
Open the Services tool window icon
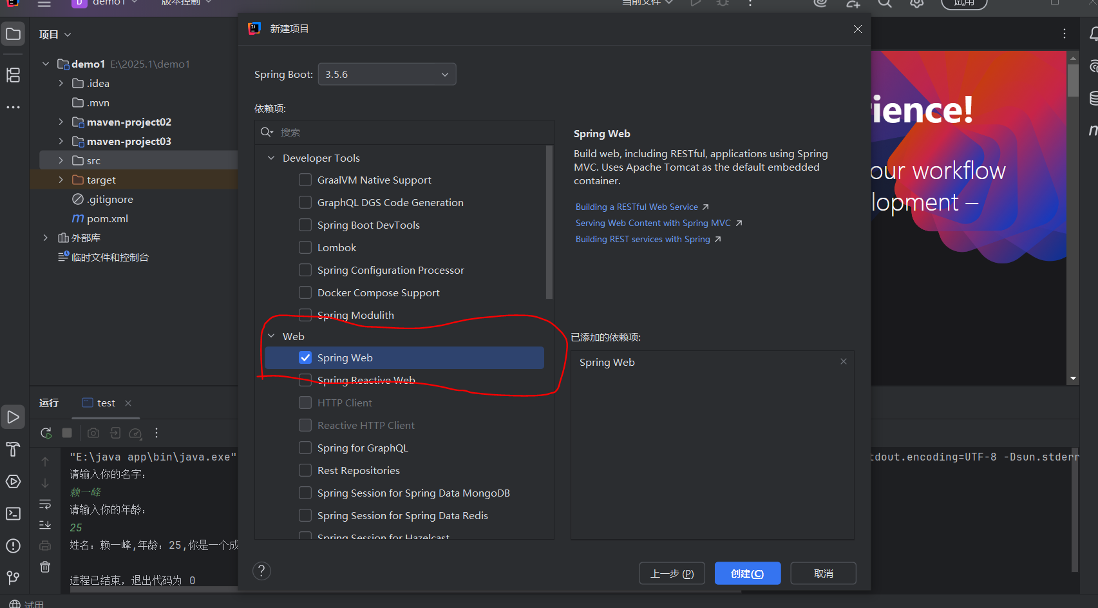click(x=13, y=482)
